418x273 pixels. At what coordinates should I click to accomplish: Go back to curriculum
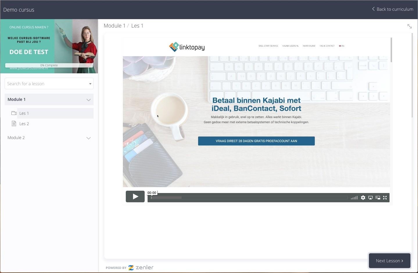click(x=392, y=9)
